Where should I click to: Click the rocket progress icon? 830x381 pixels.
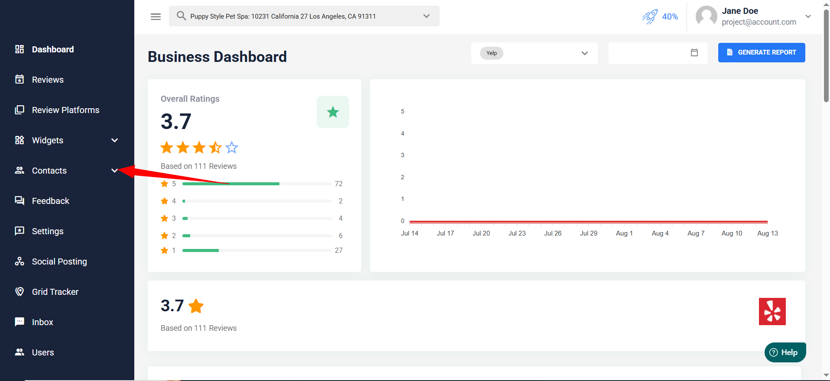tap(649, 16)
